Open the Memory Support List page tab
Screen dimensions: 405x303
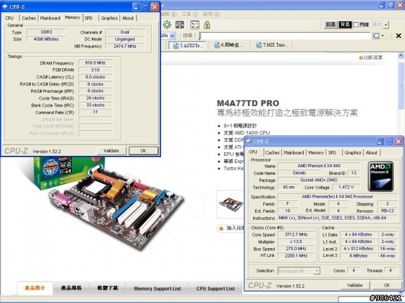[x=158, y=288]
